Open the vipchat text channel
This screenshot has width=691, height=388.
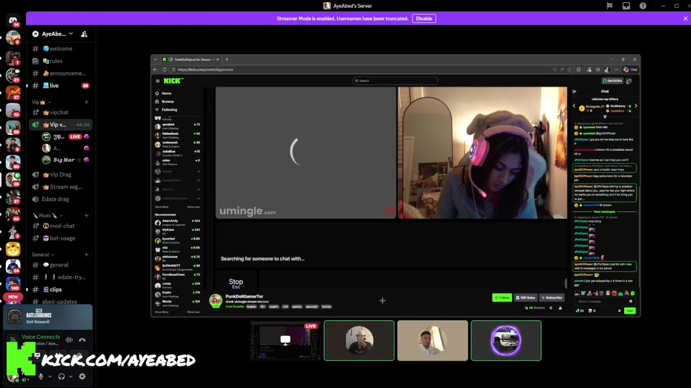pyautogui.click(x=60, y=113)
